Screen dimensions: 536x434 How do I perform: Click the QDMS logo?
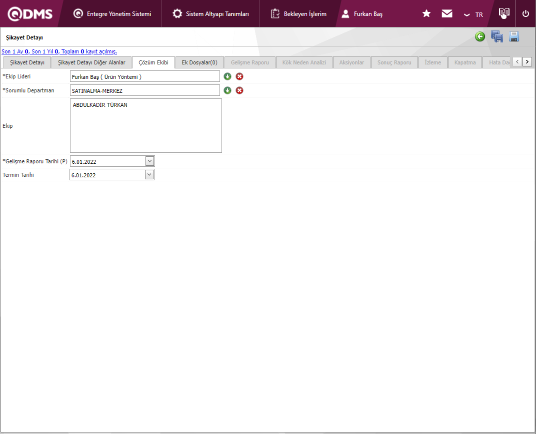[30, 14]
